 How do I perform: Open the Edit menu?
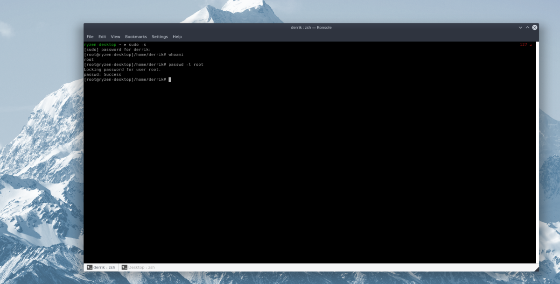102,36
